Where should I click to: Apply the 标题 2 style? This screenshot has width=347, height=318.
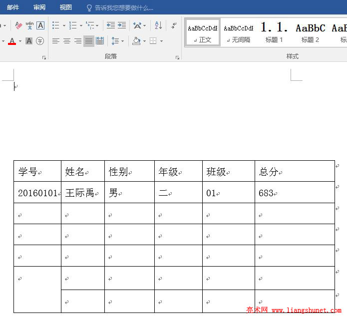click(310, 32)
